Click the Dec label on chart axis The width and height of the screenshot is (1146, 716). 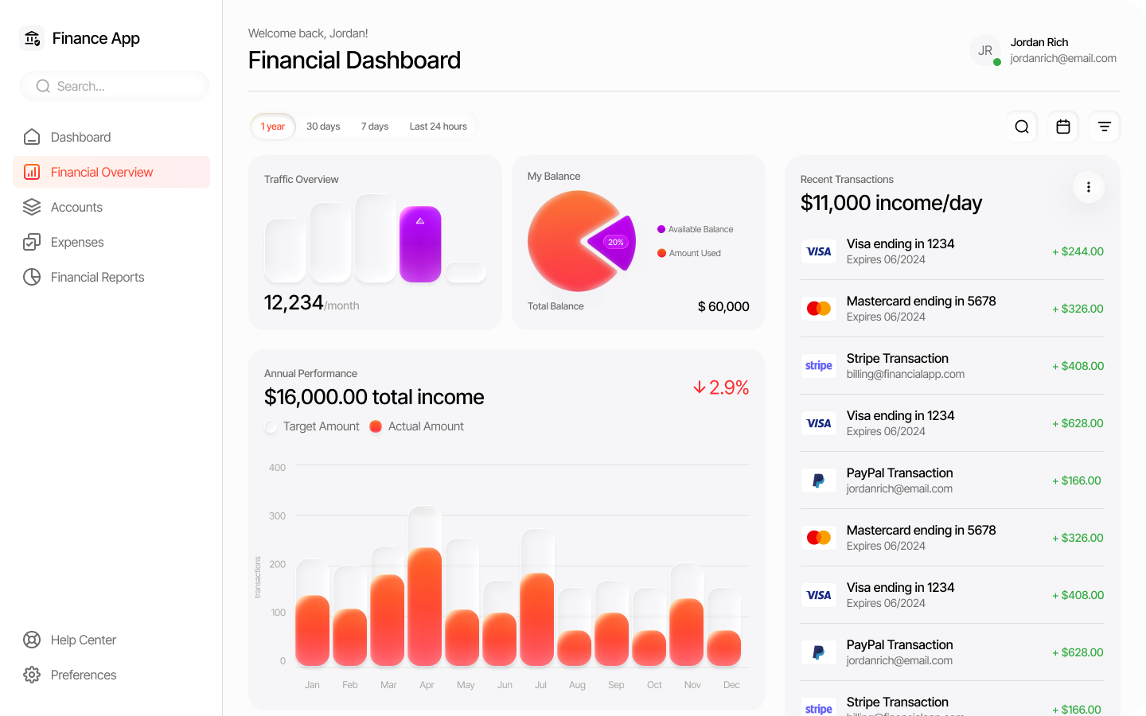[x=731, y=685]
